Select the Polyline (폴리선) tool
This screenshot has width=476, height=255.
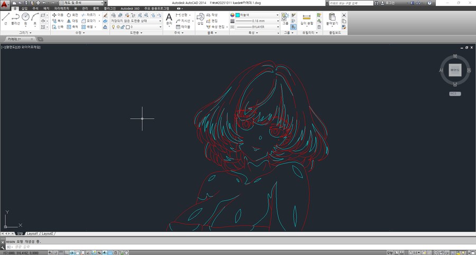pyautogui.click(x=15, y=19)
